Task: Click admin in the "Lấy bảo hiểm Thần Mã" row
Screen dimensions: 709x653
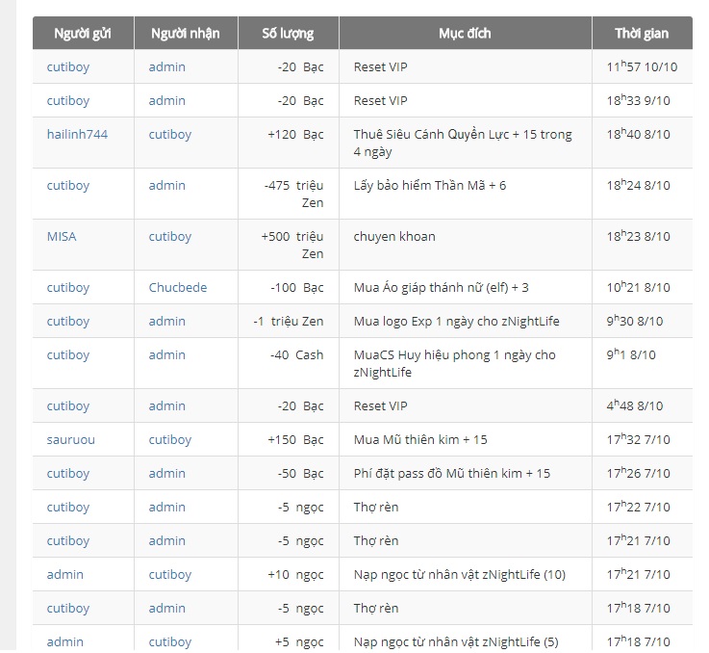Action: 167,186
